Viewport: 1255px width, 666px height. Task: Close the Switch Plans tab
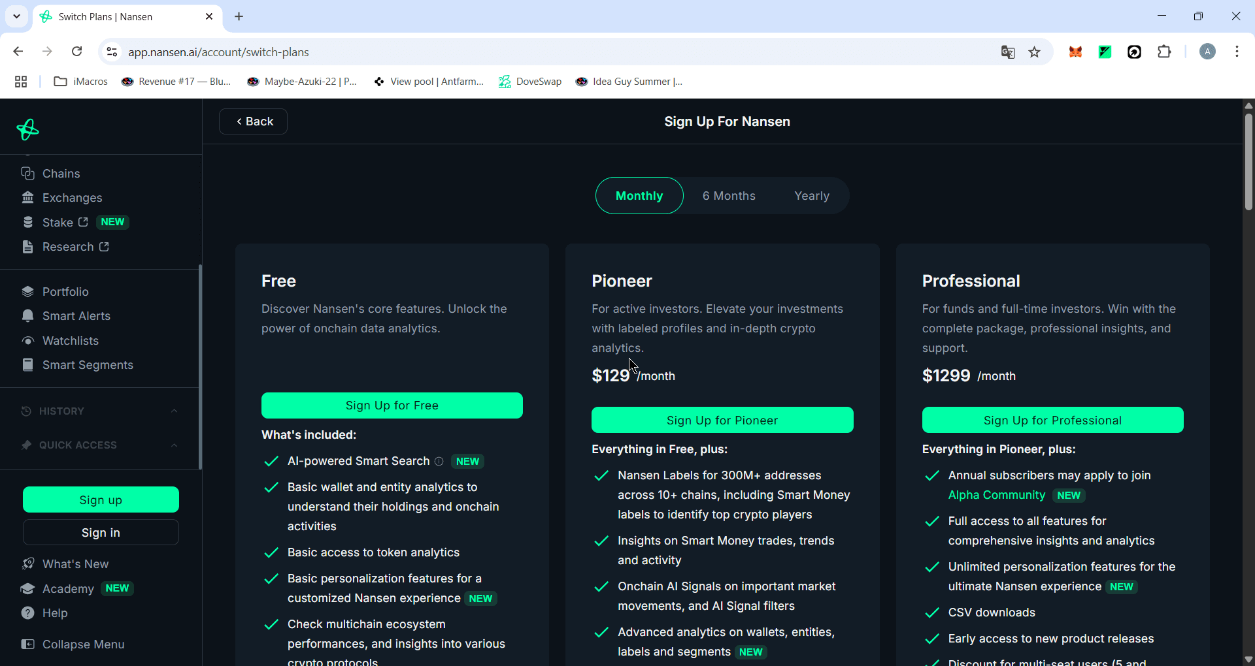point(209,17)
